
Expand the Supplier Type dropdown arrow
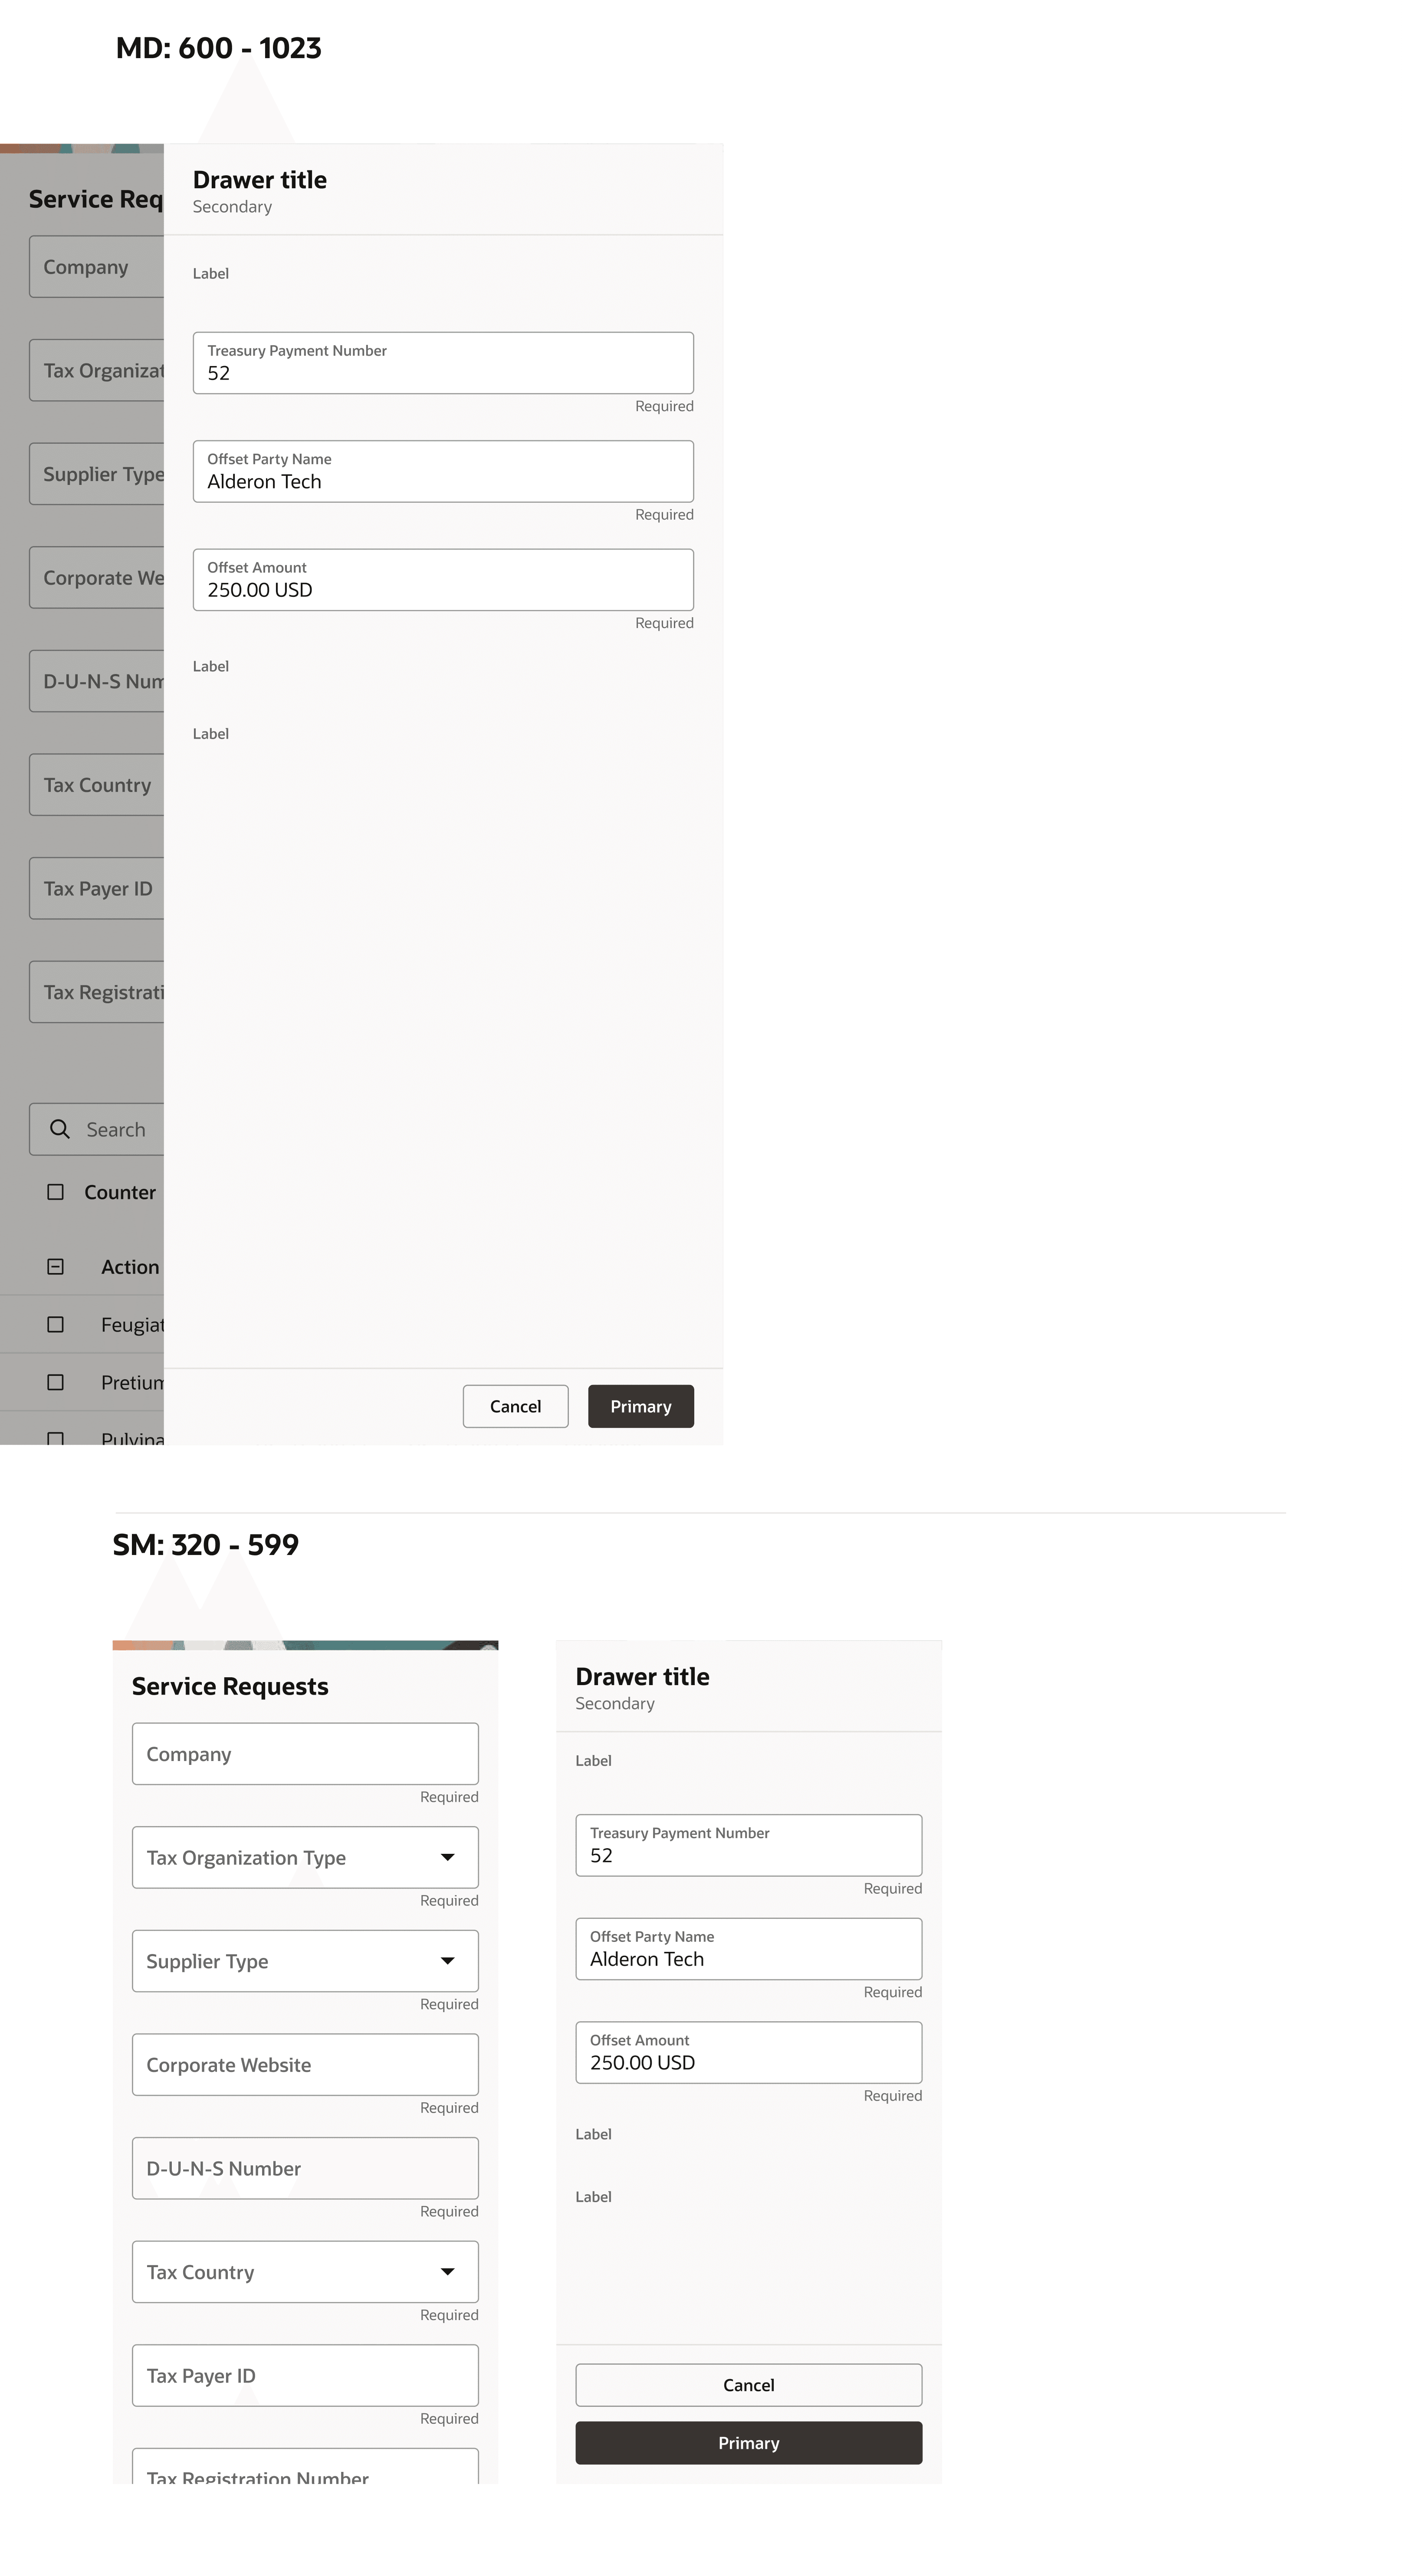[447, 1961]
